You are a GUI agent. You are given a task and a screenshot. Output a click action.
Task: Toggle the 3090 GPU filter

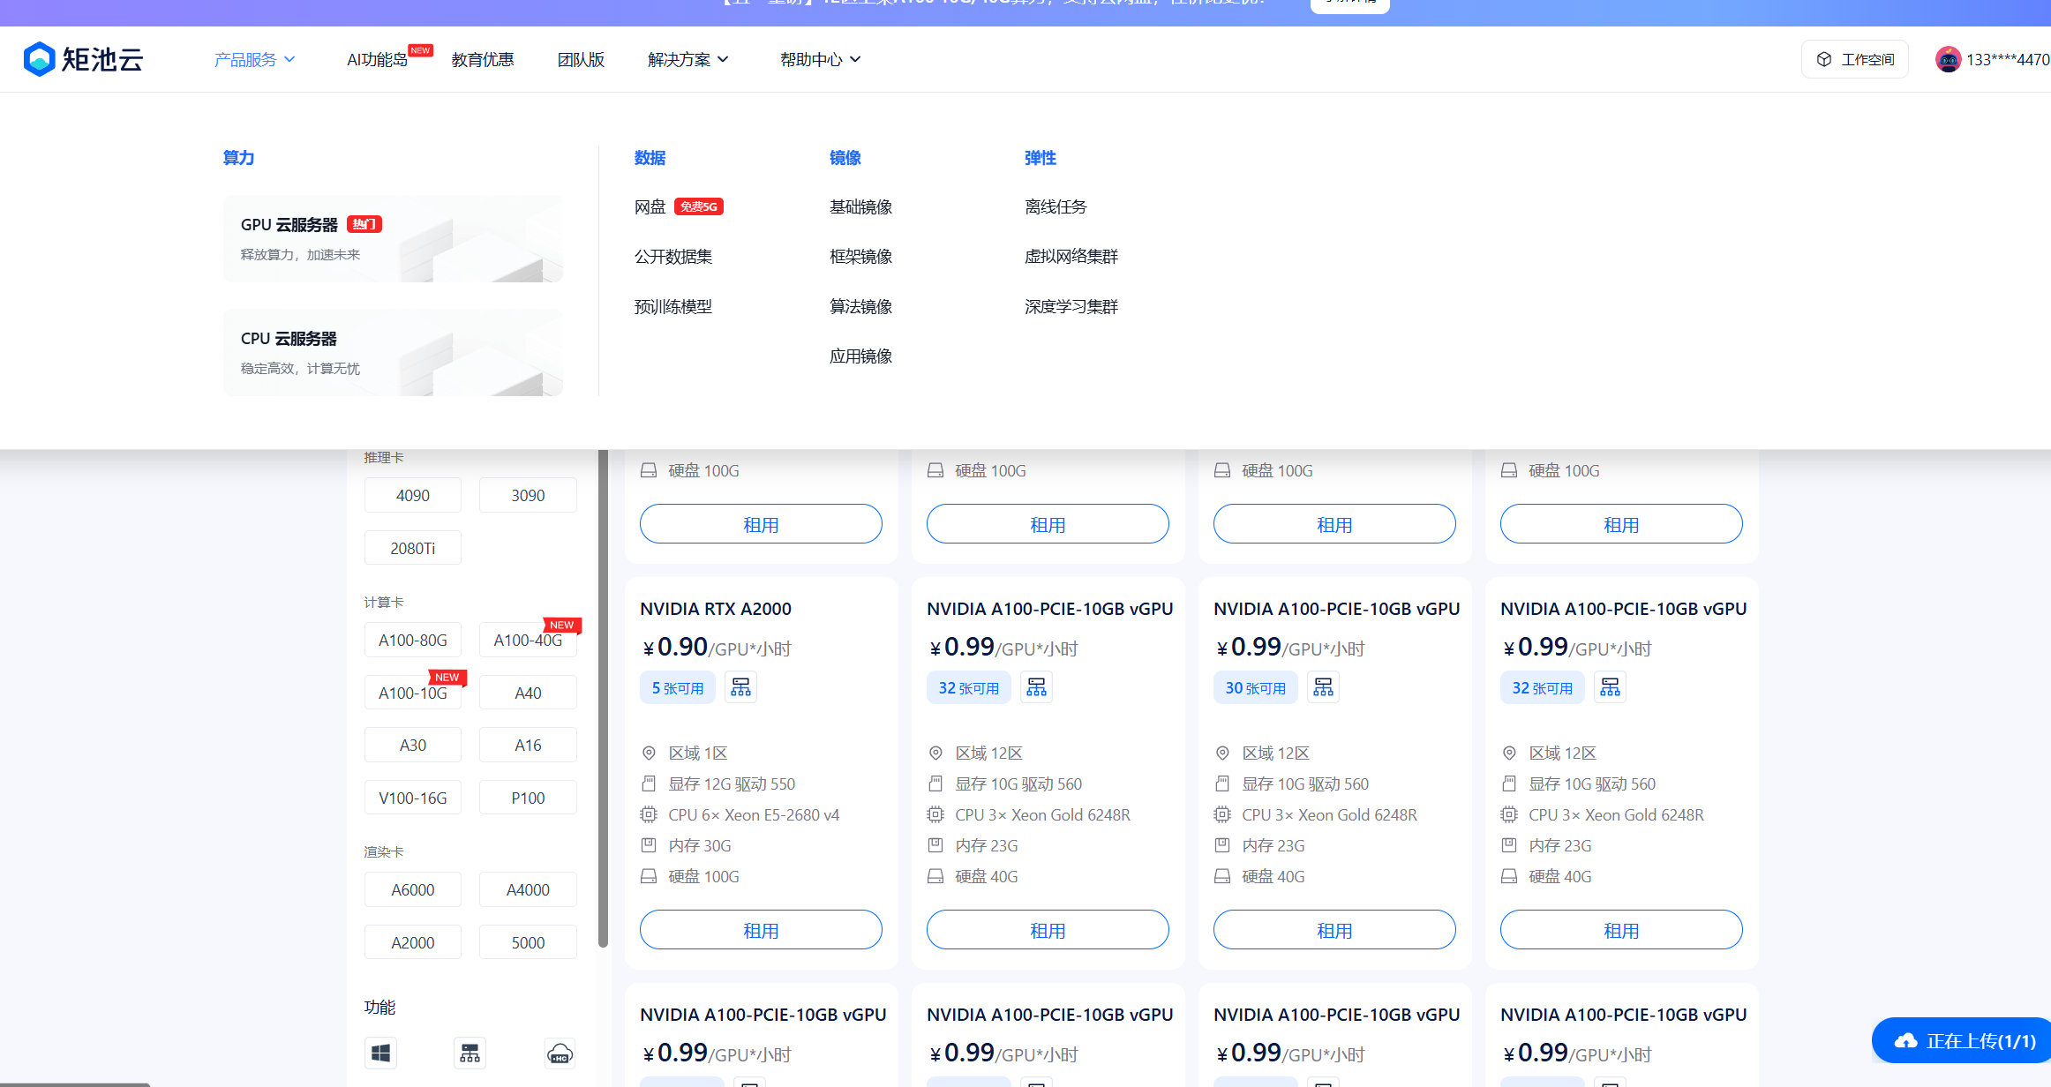click(x=528, y=495)
